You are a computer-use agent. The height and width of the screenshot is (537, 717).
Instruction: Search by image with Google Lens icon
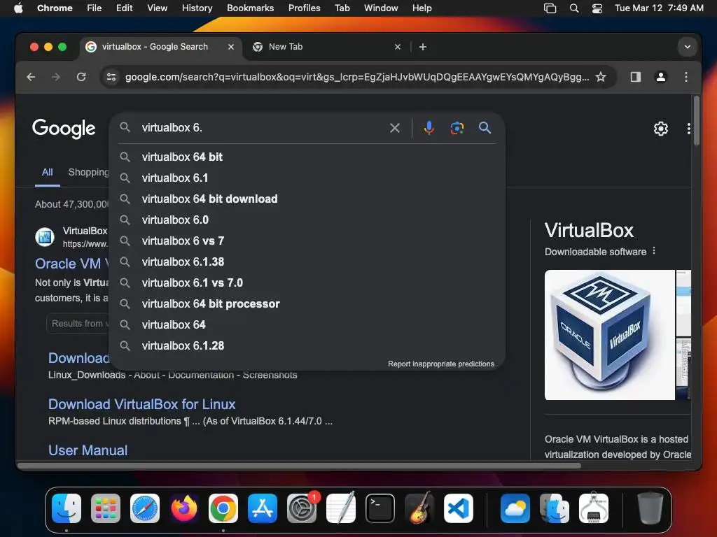(457, 128)
